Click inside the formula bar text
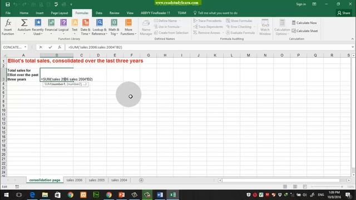The image size is (356, 200). [95, 47]
